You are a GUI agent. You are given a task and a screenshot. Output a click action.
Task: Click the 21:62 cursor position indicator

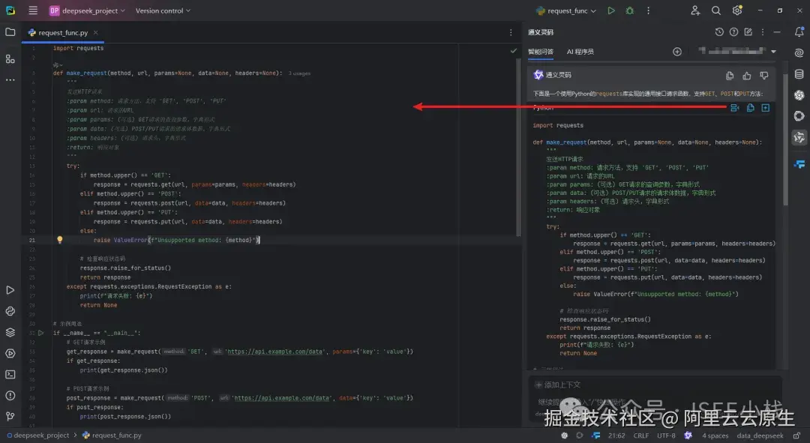pyautogui.click(x=616, y=436)
